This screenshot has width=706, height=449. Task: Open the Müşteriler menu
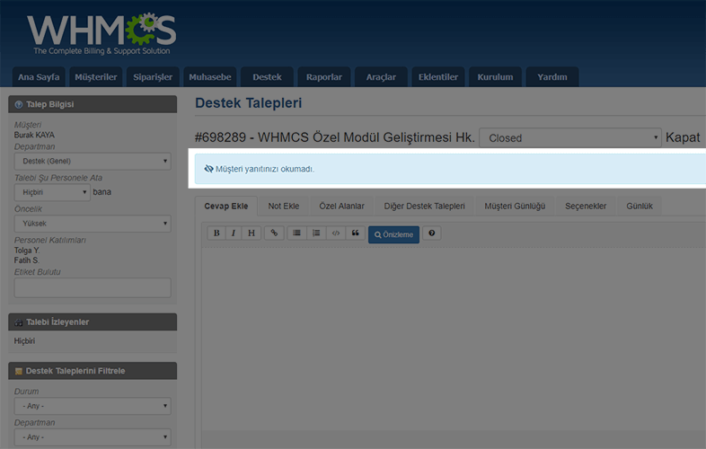point(96,77)
